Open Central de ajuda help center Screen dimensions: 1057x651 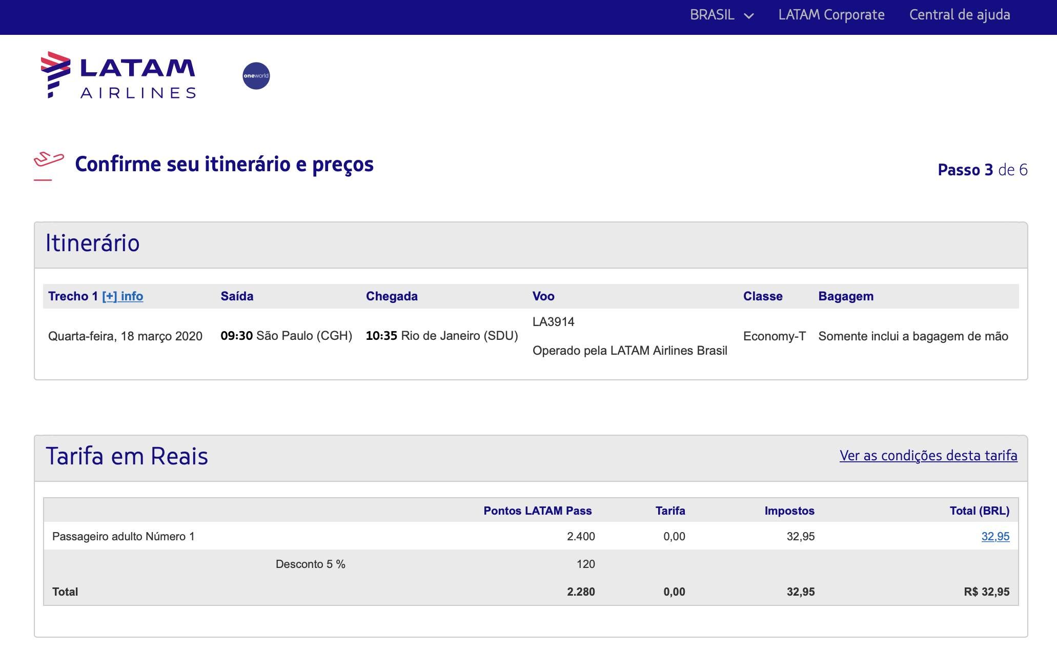pos(960,15)
